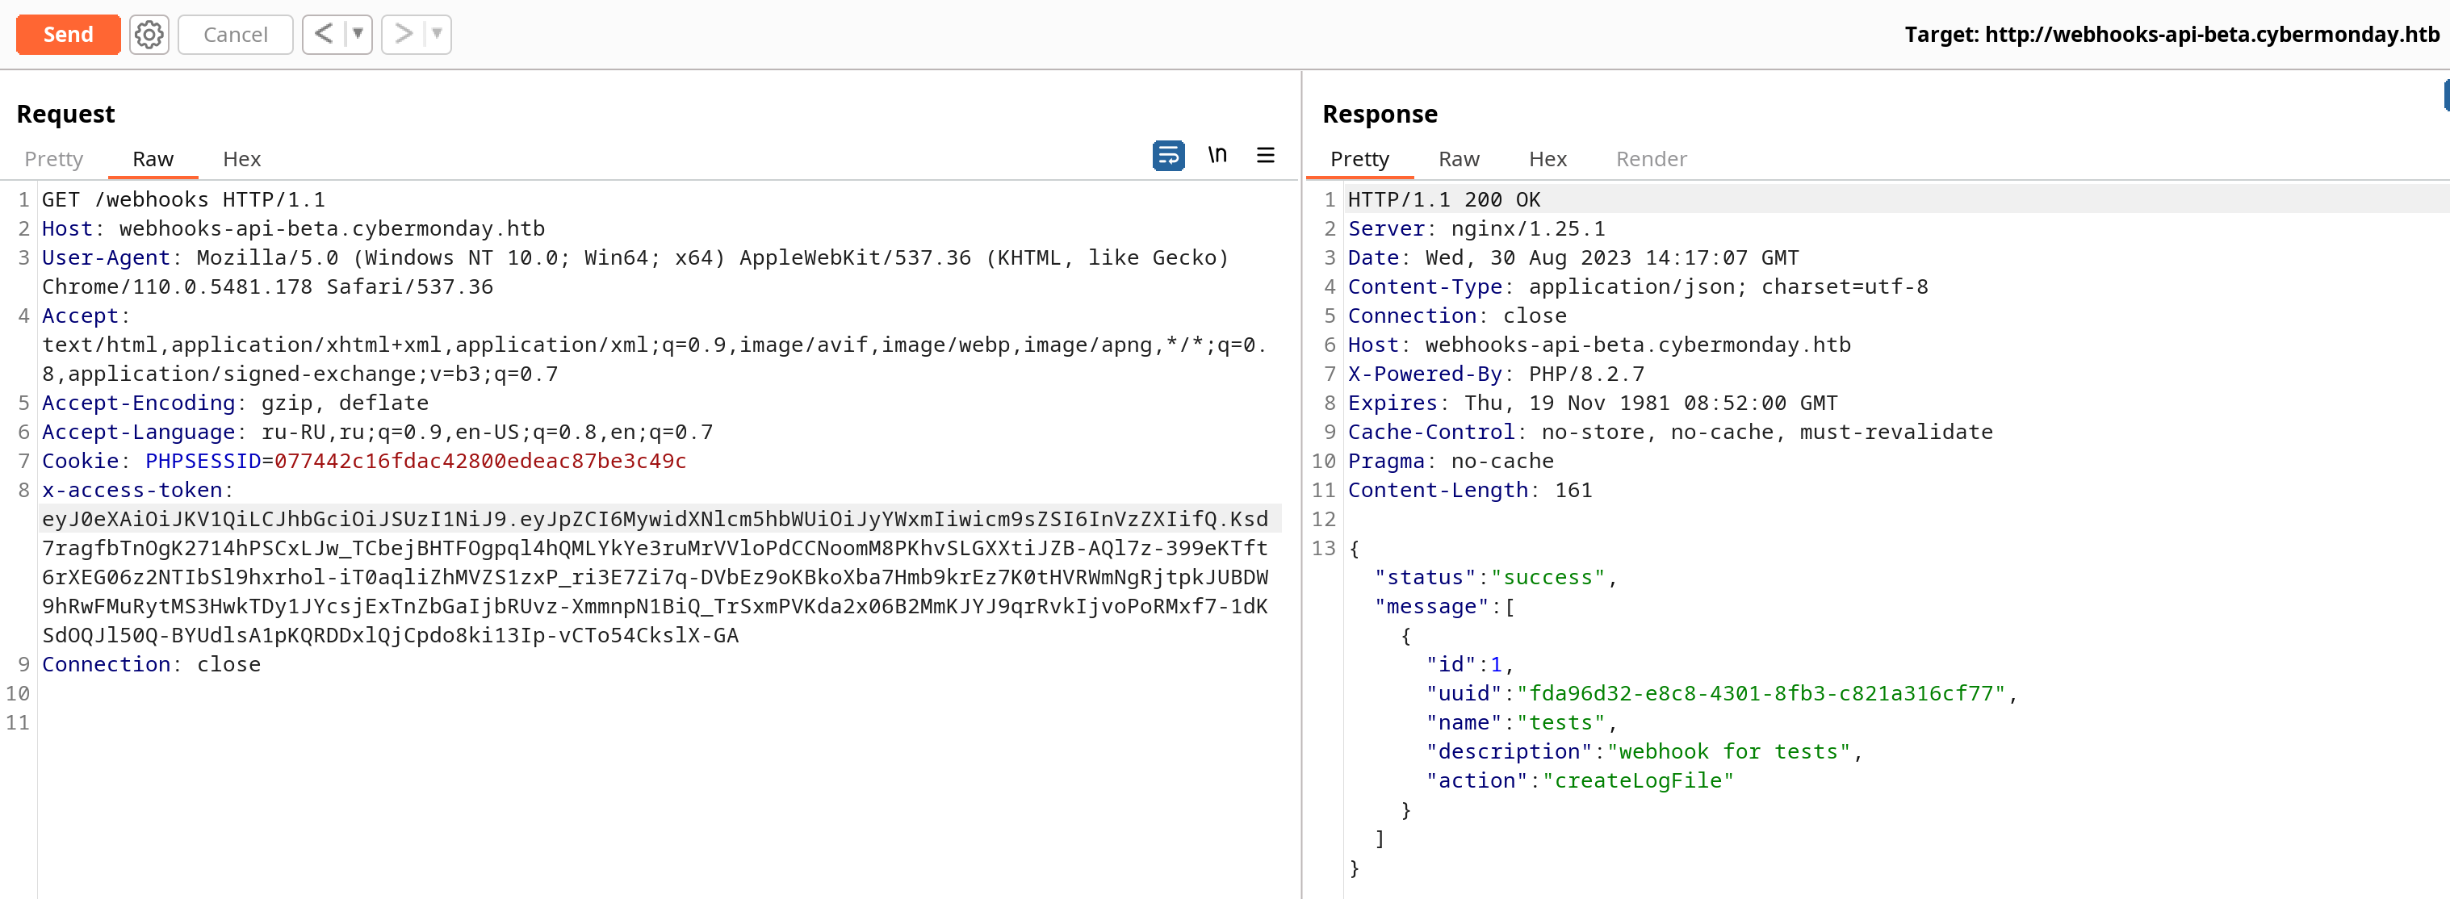The height and width of the screenshot is (899, 2450).
Task: Select the Request Raw tab
Action: coord(153,160)
